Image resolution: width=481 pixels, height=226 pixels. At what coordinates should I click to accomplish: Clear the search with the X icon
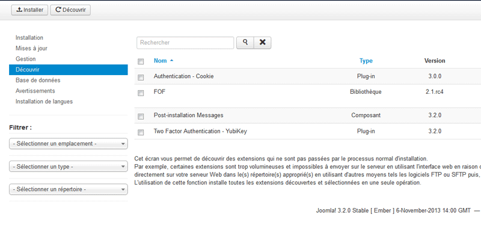click(x=262, y=43)
